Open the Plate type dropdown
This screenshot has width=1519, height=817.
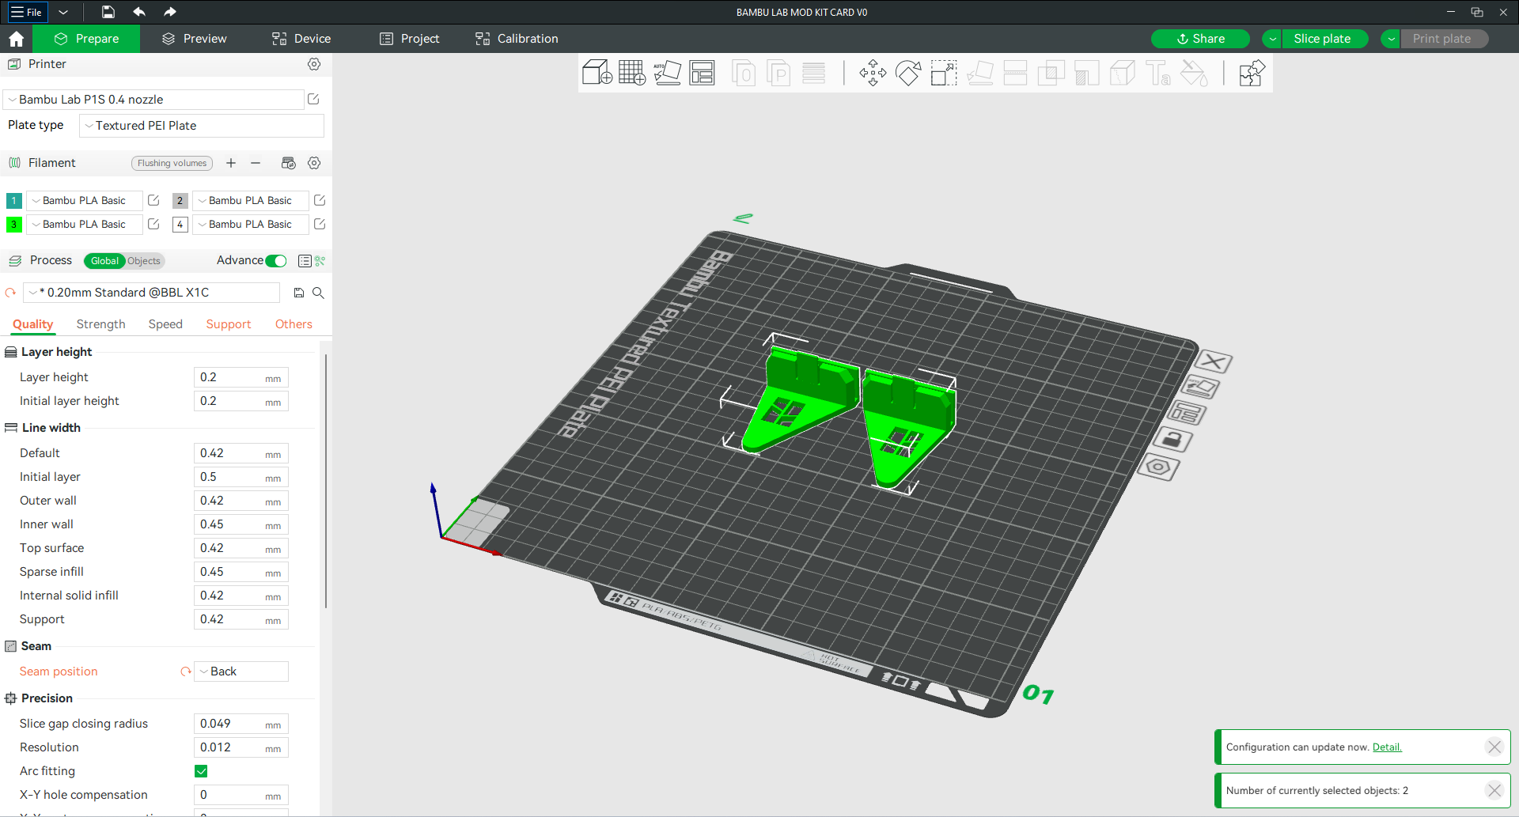tap(202, 126)
